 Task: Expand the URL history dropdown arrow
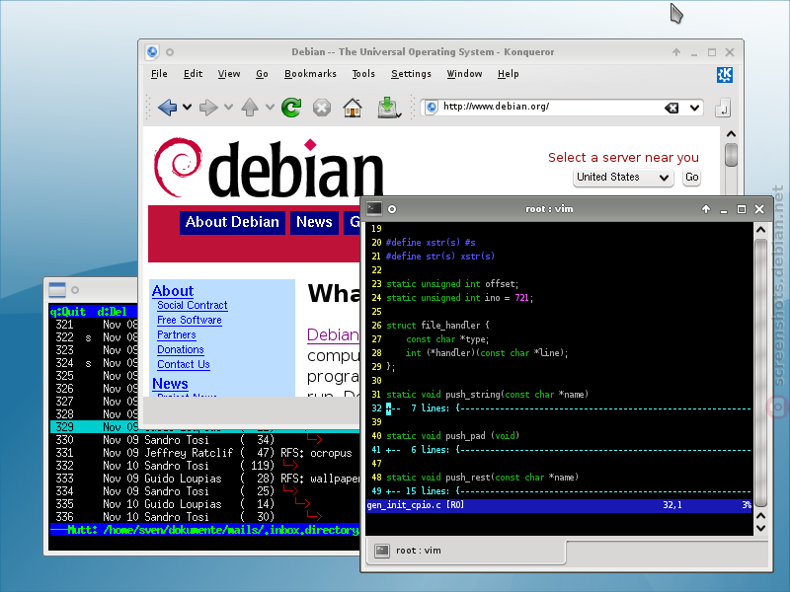(694, 108)
